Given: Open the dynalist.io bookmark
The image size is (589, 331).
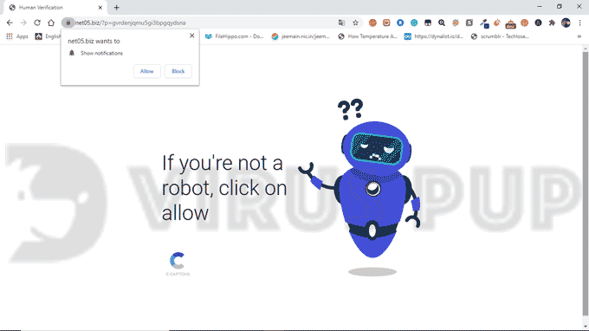Looking at the screenshot, I should [434, 36].
